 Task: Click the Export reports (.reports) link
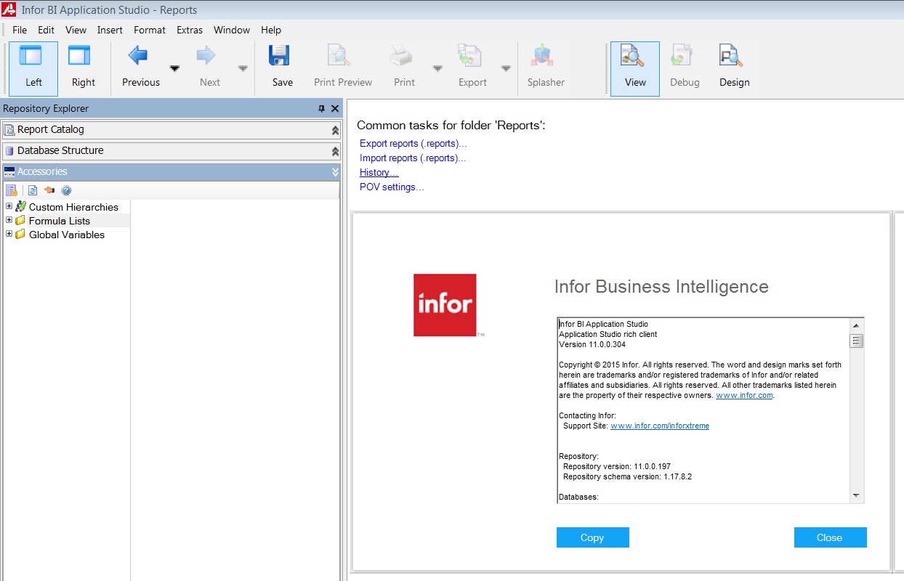(413, 144)
